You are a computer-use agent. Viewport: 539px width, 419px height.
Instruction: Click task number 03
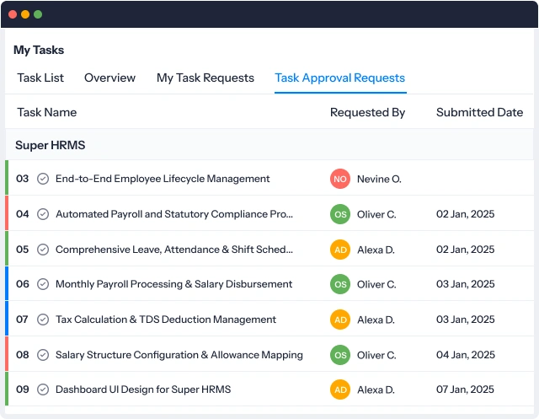coord(23,179)
